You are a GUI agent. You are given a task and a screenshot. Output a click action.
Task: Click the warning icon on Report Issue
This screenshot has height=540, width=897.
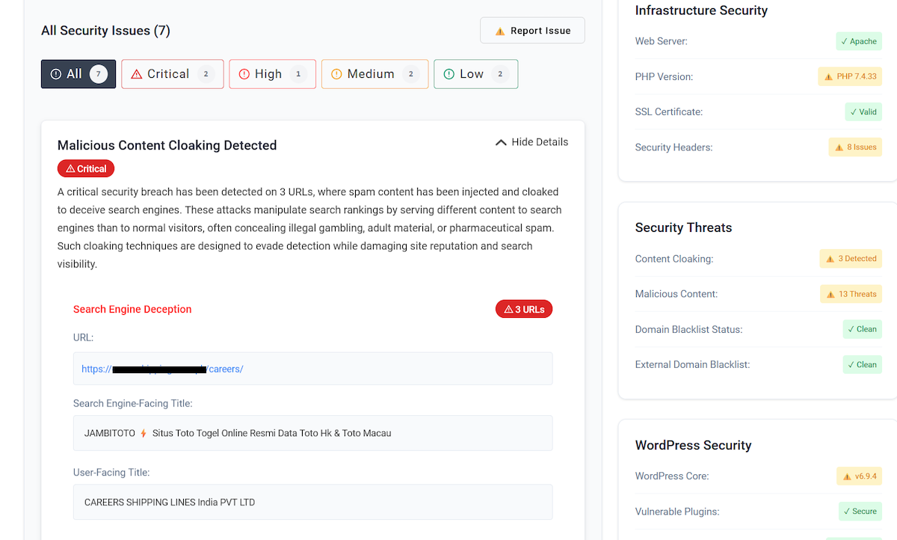click(x=500, y=31)
